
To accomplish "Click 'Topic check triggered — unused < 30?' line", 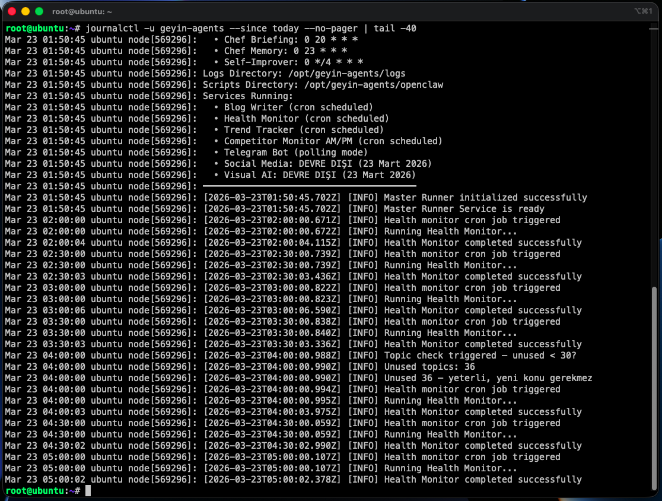I will point(480,355).
